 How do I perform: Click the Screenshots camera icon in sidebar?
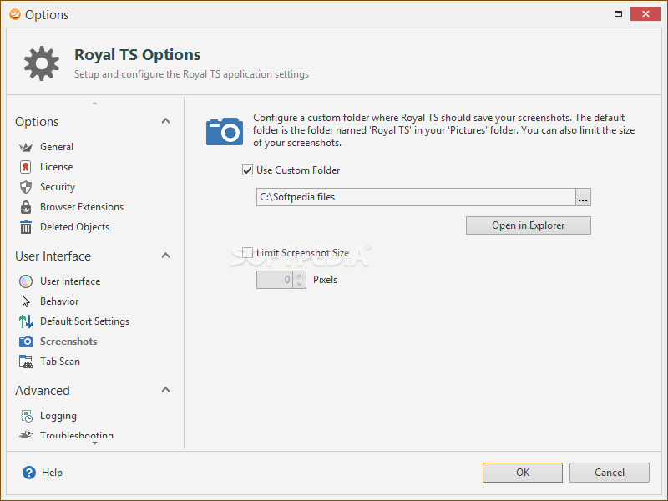(x=26, y=342)
